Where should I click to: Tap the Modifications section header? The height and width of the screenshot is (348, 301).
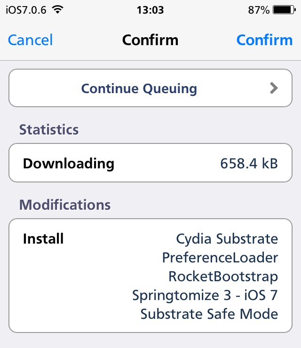click(x=65, y=205)
